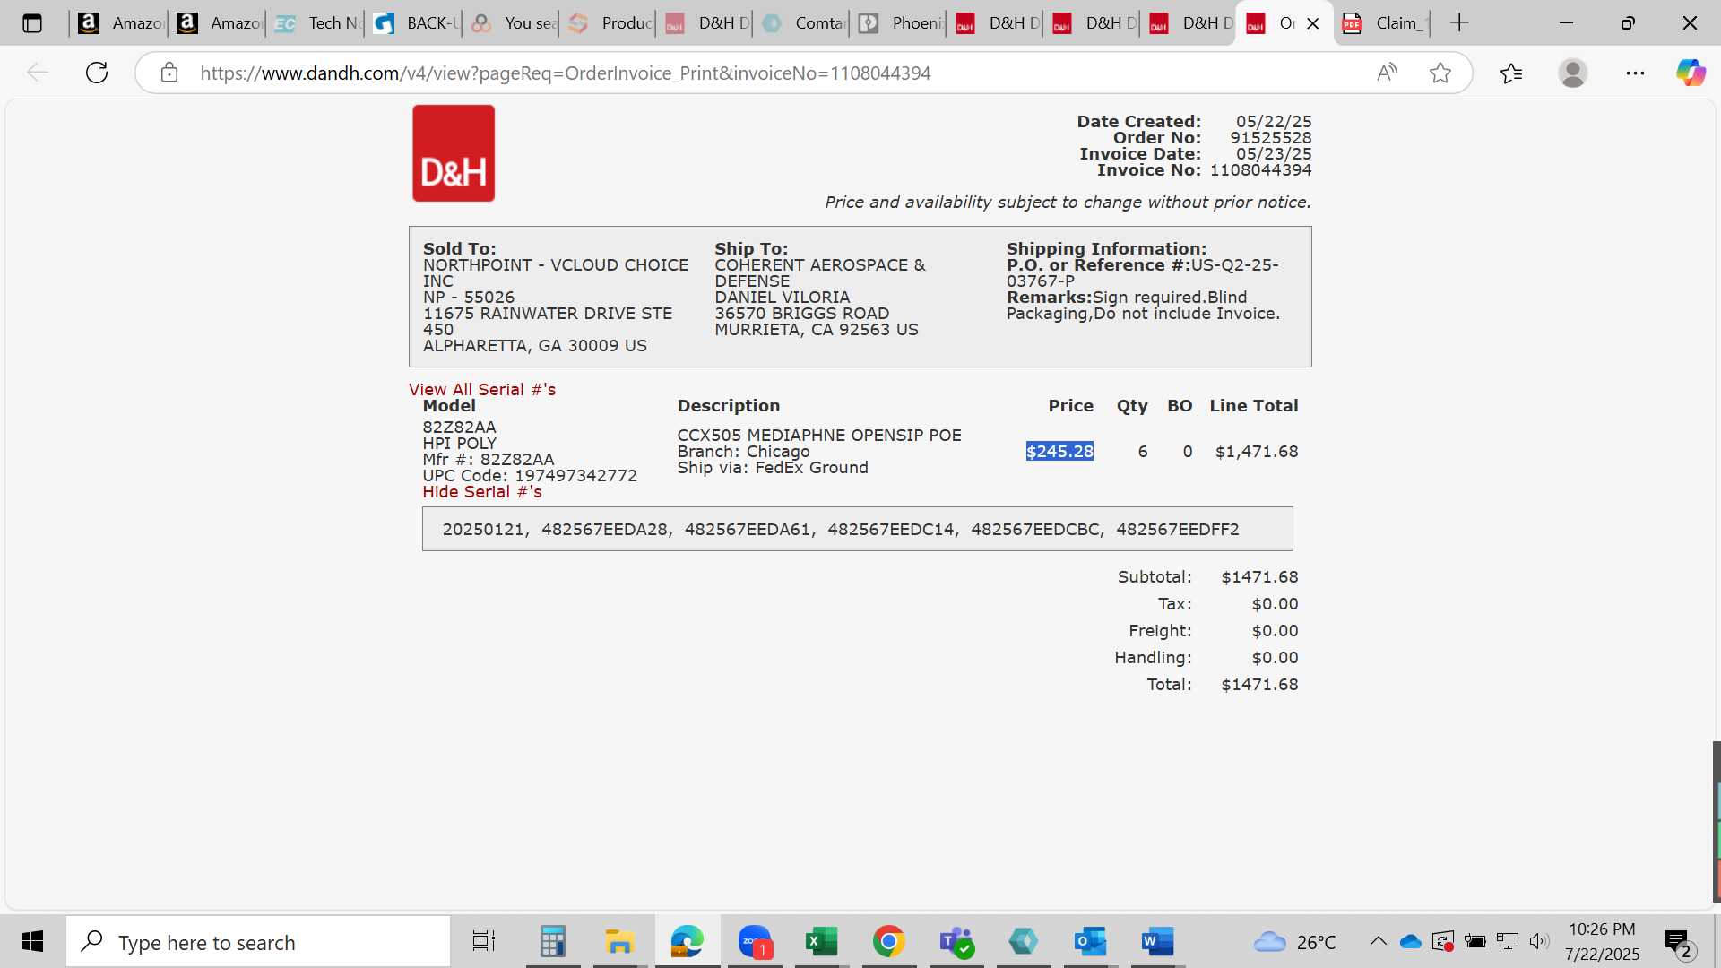The width and height of the screenshot is (1721, 968).
Task: Open File Explorer from taskbar
Action: [619, 942]
